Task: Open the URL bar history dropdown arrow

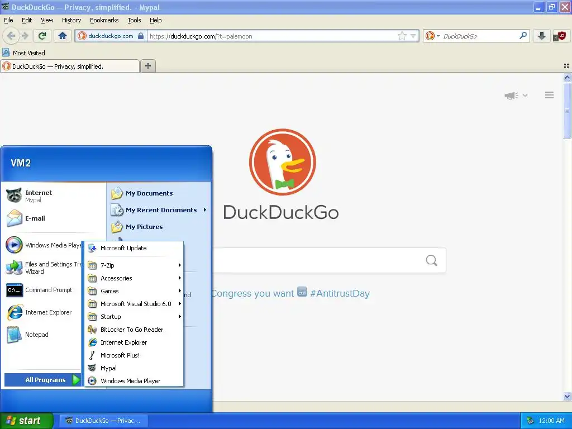Action: [413, 36]
